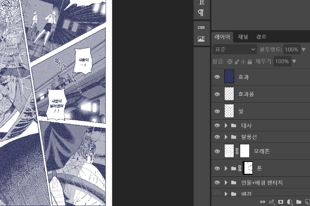The image size is (310, 206).
Task: Click the folder icon of 말풍선 group
Action: (233, 137)
